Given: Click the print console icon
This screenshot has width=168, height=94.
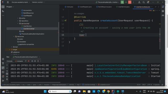Looking at the screenshot, I should 7,77.
